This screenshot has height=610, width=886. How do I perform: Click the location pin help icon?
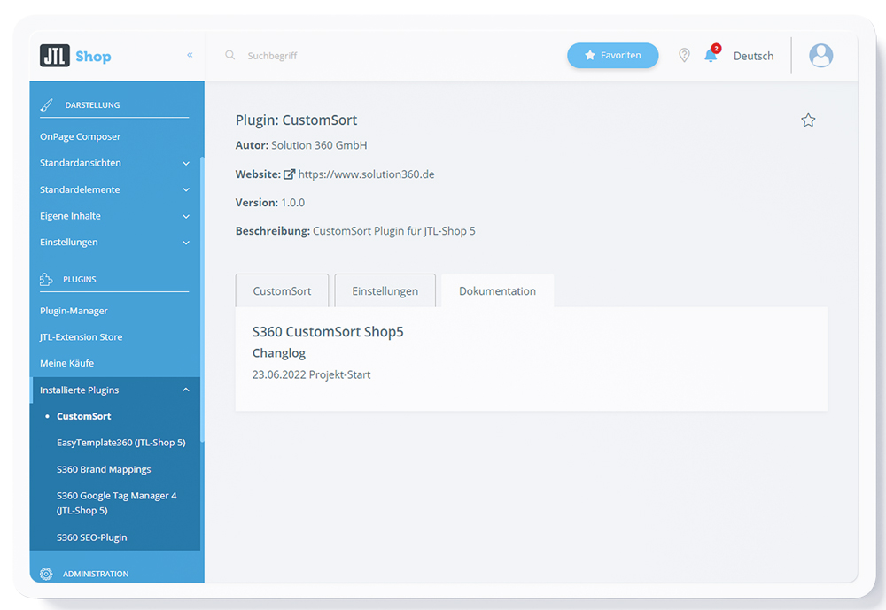(684, 55)
